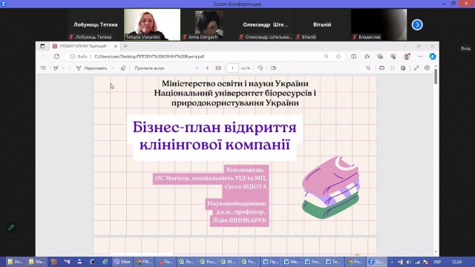The height and width of the screenshot is (267, 475).
Task: Show hidden system tray icons
Action: [392, 262]
